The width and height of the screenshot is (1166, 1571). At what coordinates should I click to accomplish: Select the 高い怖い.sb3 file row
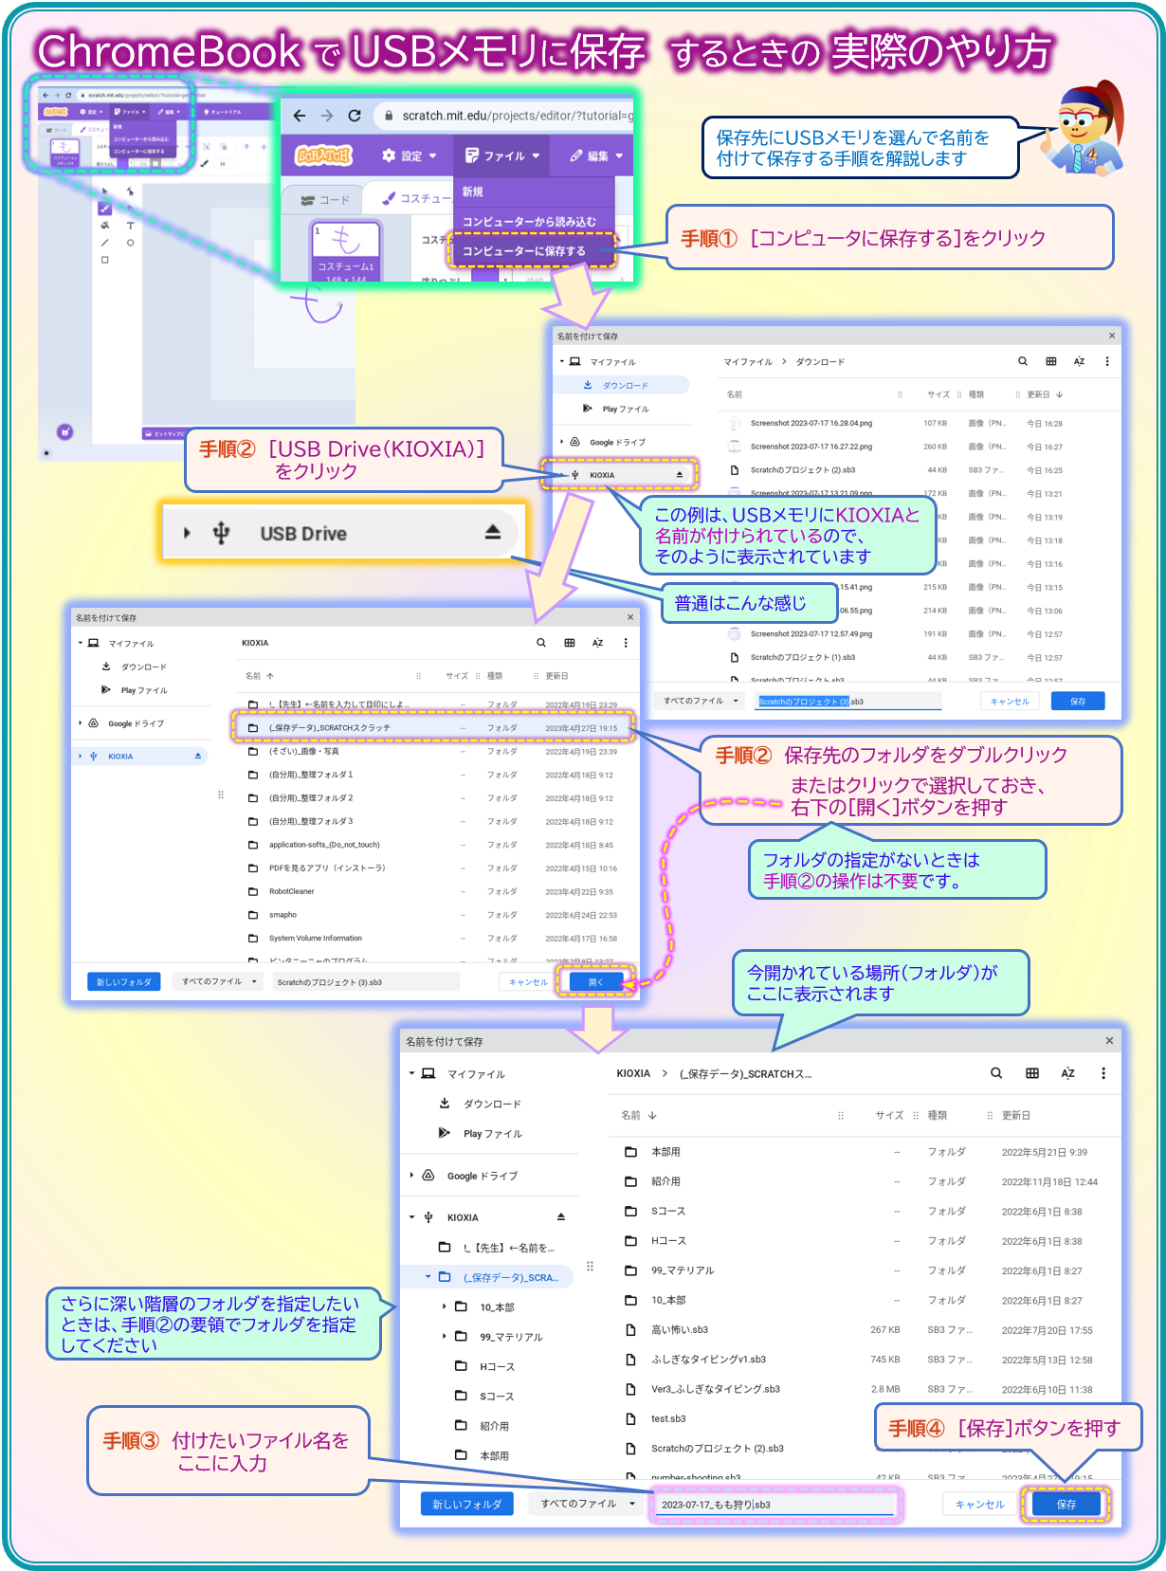pos(864,1329)
